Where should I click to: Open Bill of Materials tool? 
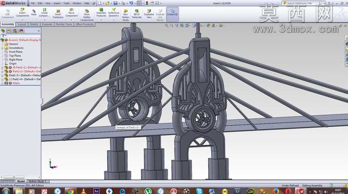(x=137, y=14)
